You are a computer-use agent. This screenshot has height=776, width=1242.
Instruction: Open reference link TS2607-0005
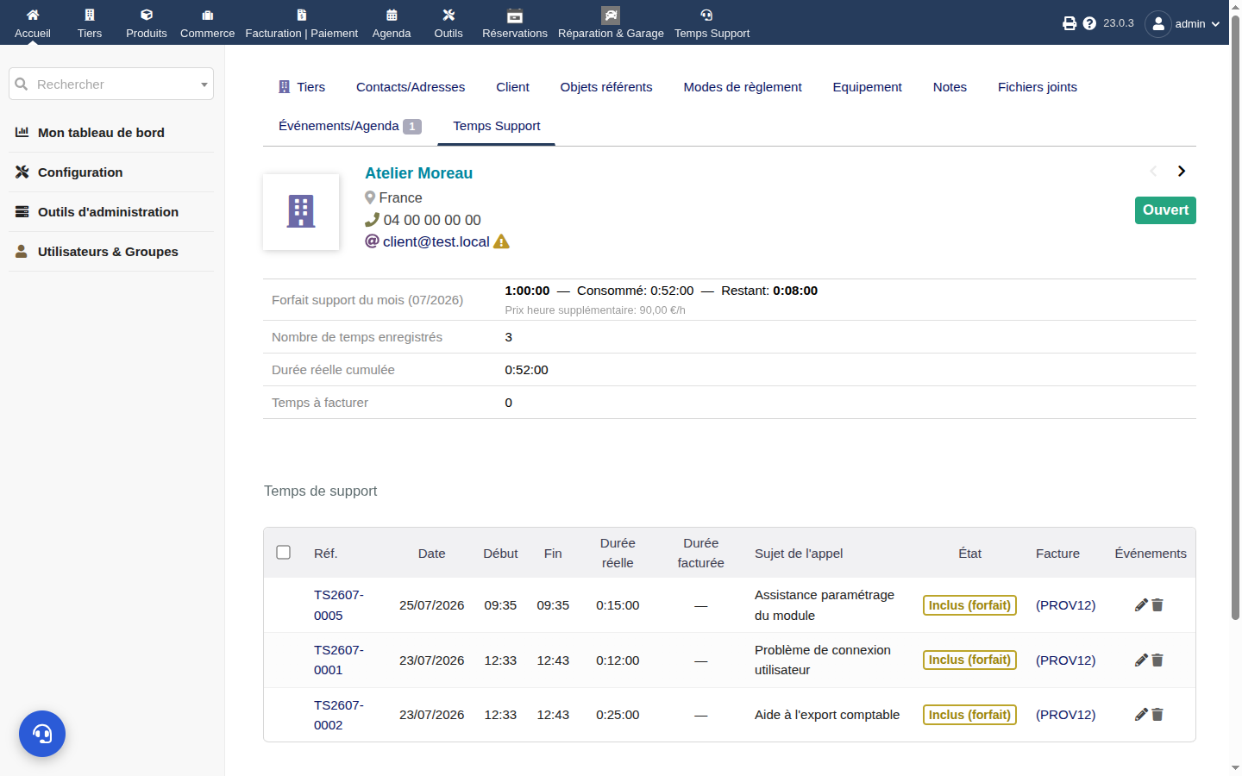pyautogui.click(x=339, y=605)
